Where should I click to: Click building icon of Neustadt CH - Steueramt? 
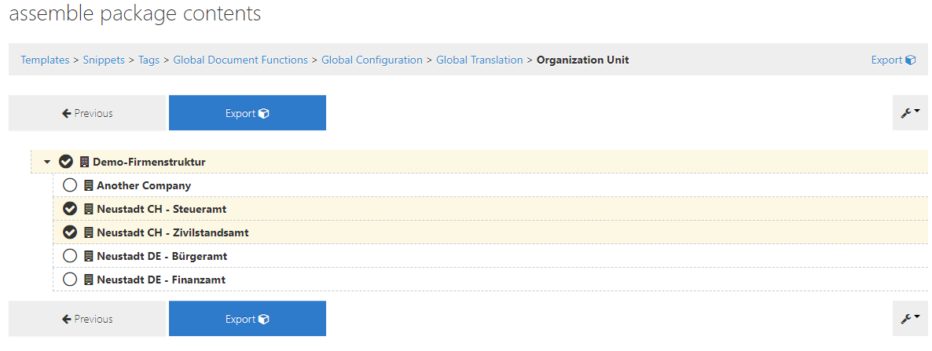(x=89, y=209)
